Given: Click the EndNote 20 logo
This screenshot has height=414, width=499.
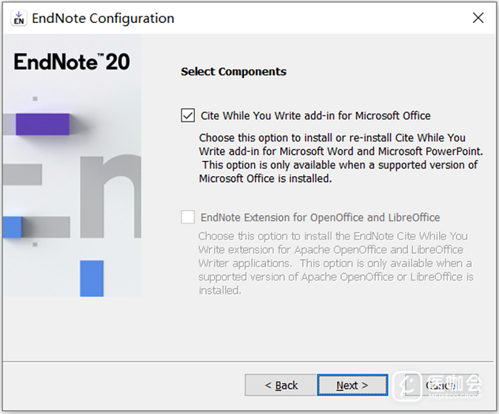Looking at the screenshot, I should (x=71, y=62).
